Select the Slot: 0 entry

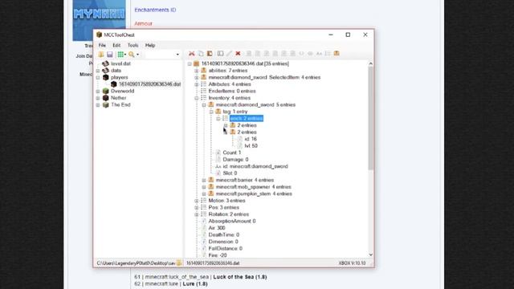pyautogui.click(x=230, y=173)
